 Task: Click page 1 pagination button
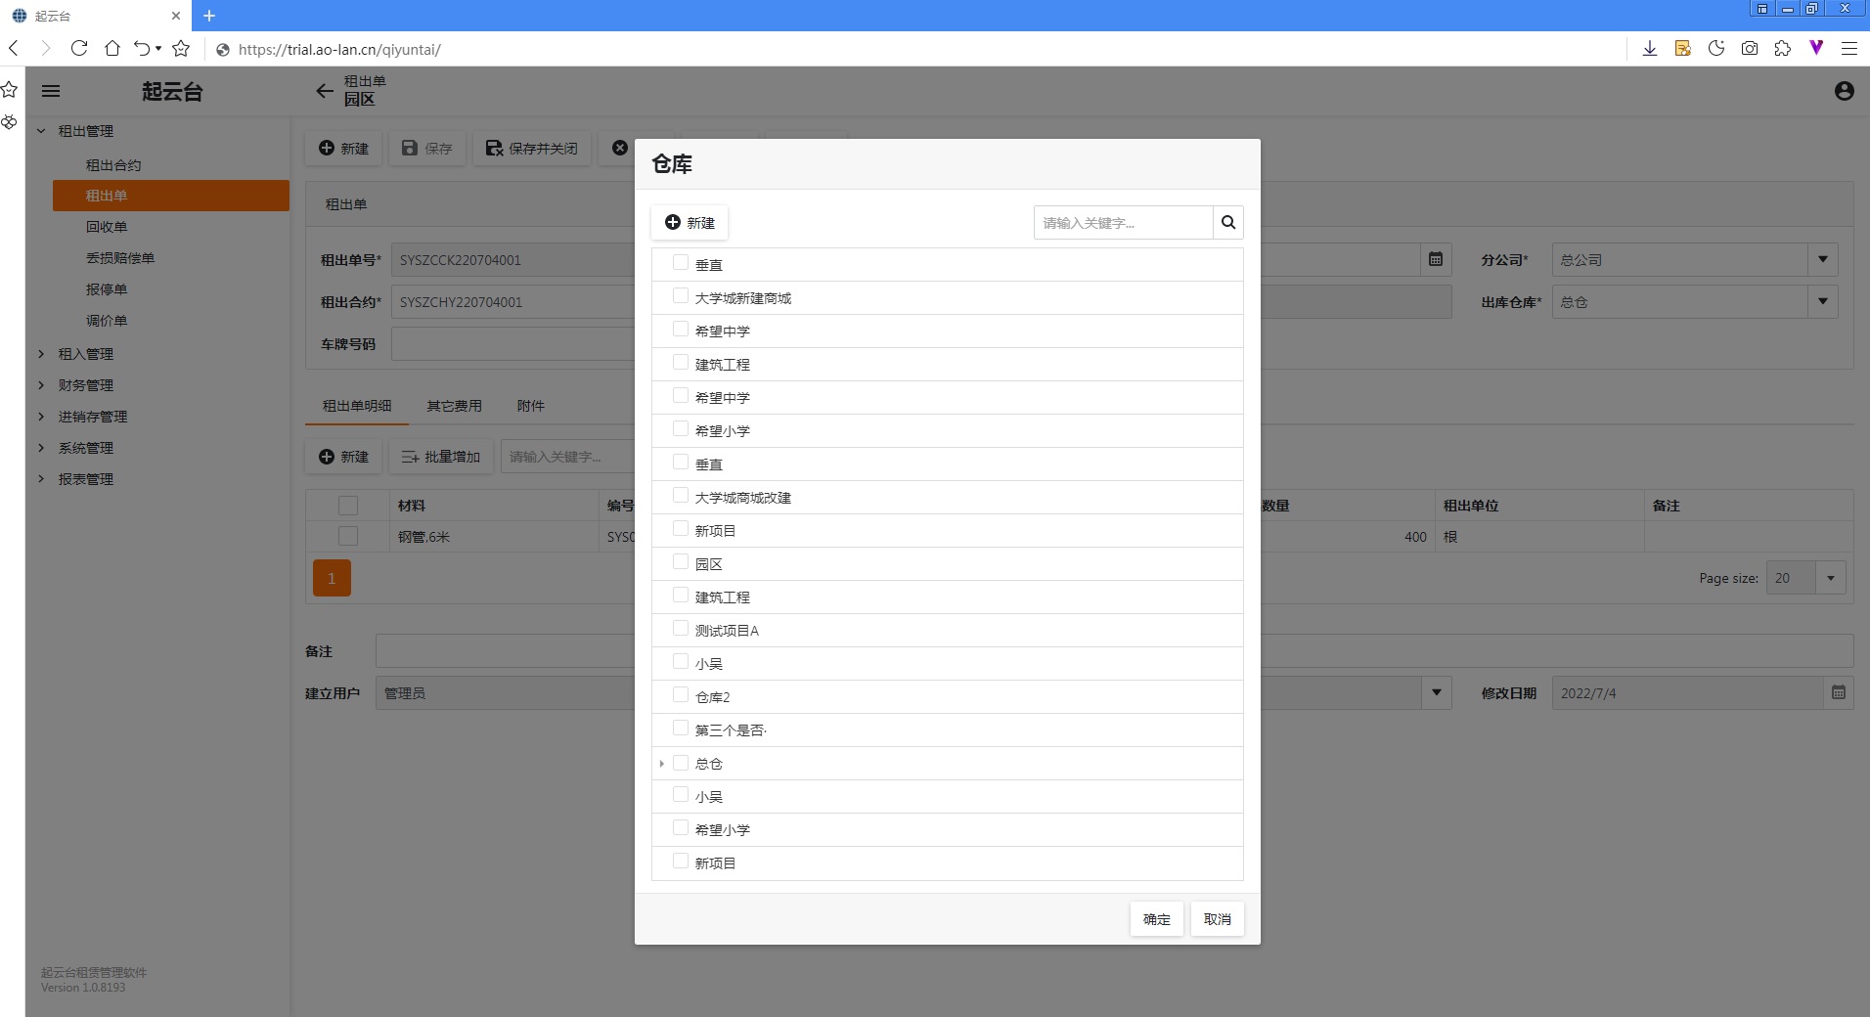click(x=332, y=578)
